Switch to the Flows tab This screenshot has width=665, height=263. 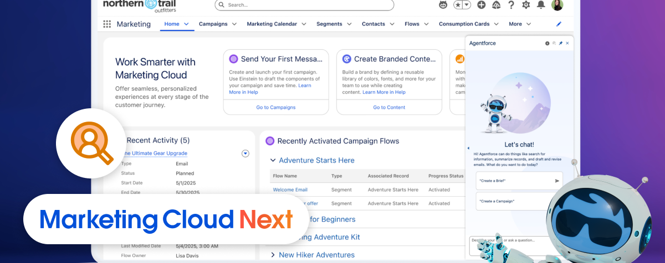412,24
